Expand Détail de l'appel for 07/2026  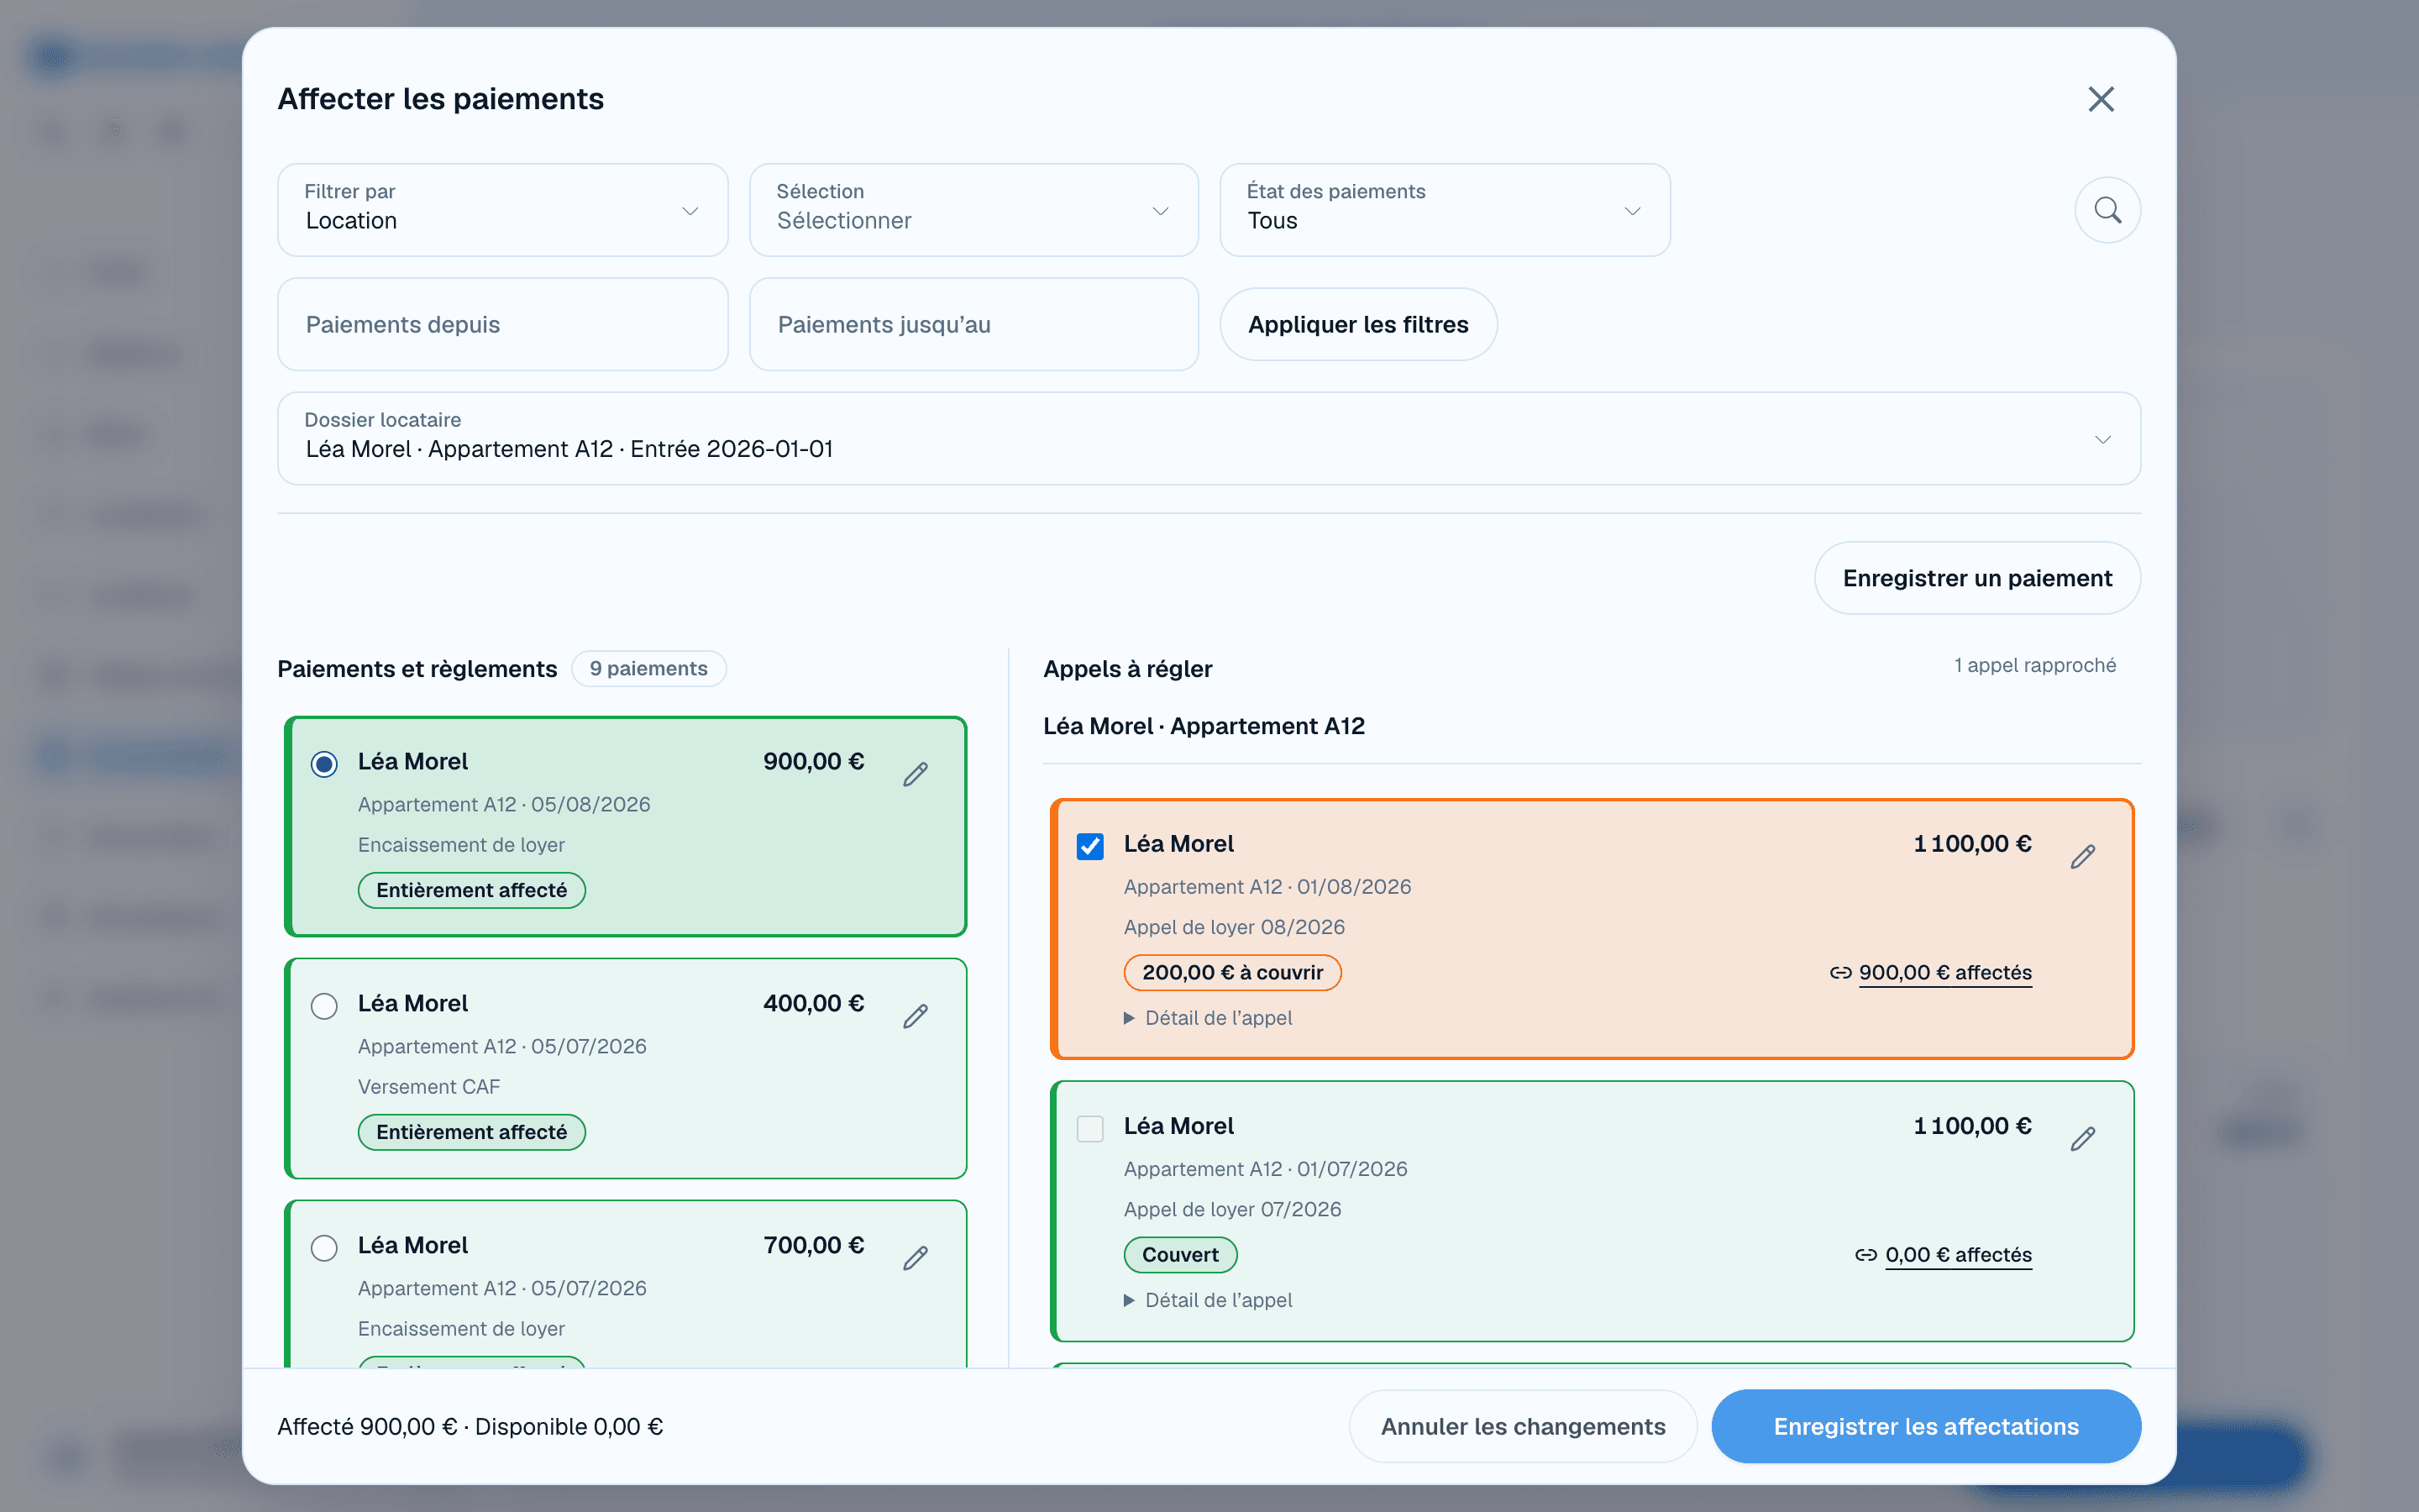[1208, 1300]
